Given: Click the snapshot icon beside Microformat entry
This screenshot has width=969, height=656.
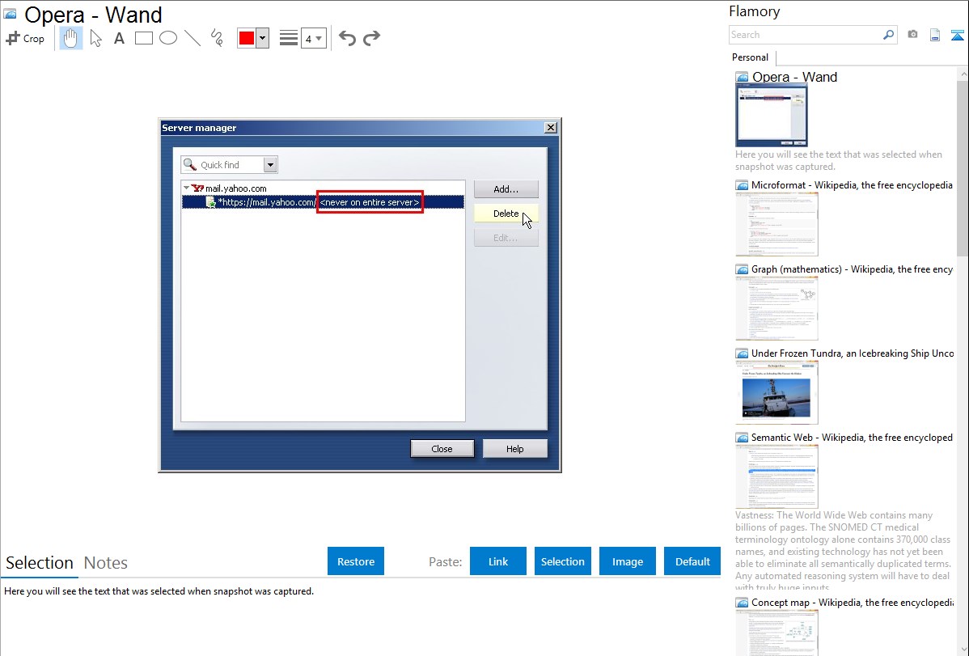Looking at the screenshot, I should 742,185.
